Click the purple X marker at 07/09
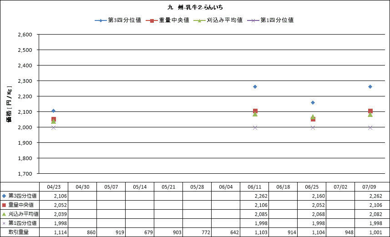390x237 pixels. tap(370, 127)
